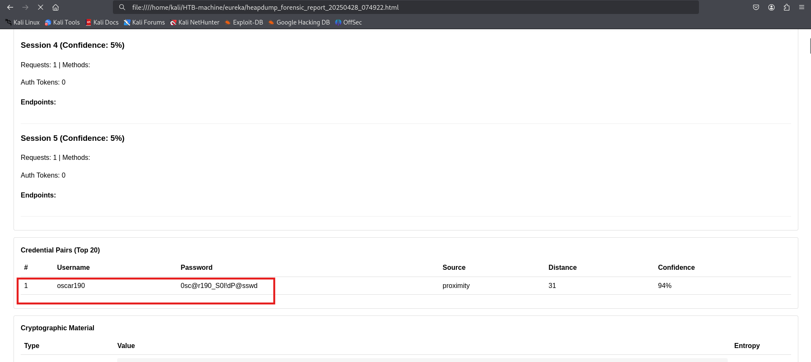Screen dimensions: 811x362
Task: Open the Kali Linux bookmark
Action: (22, 22)
